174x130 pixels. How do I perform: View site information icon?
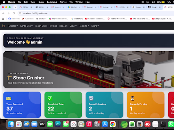click(x=20, y=14)
